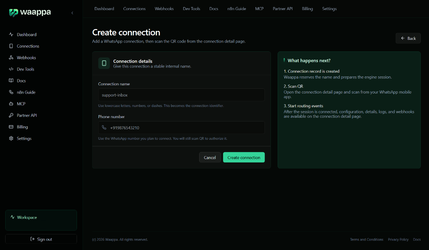This screenshot has height=250, width=429.
Task: Click the back arrow icon
Action: click(403, 38)
